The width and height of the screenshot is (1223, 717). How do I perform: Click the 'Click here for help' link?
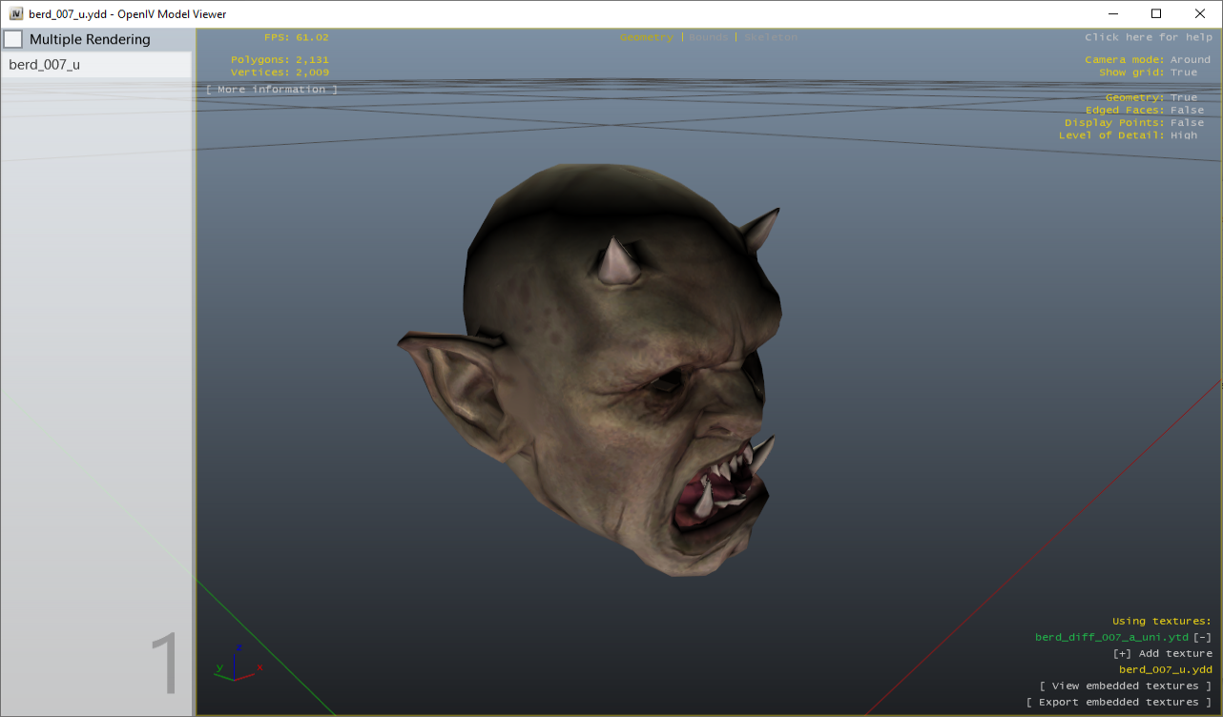(x=1148, y=37)
